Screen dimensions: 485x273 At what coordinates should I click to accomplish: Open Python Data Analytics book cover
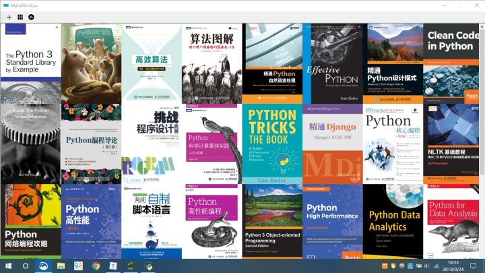pyautogui.click(x=393, y=222)
